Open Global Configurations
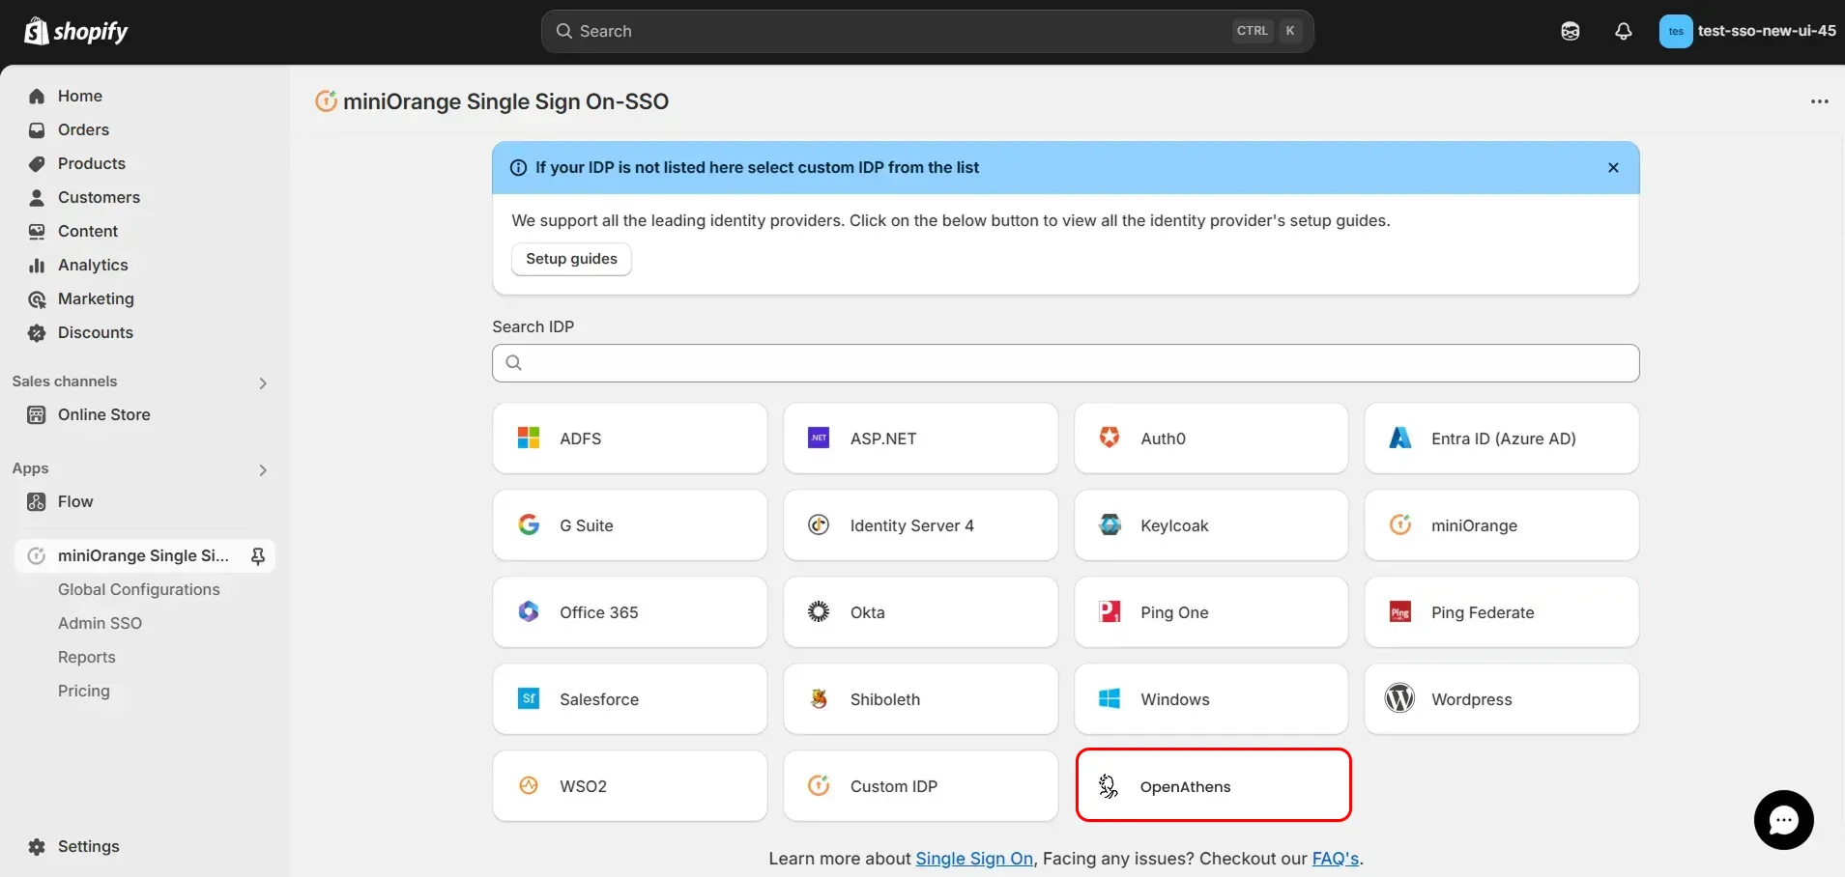The image size is (1845, 877). (x=139, y=589)
